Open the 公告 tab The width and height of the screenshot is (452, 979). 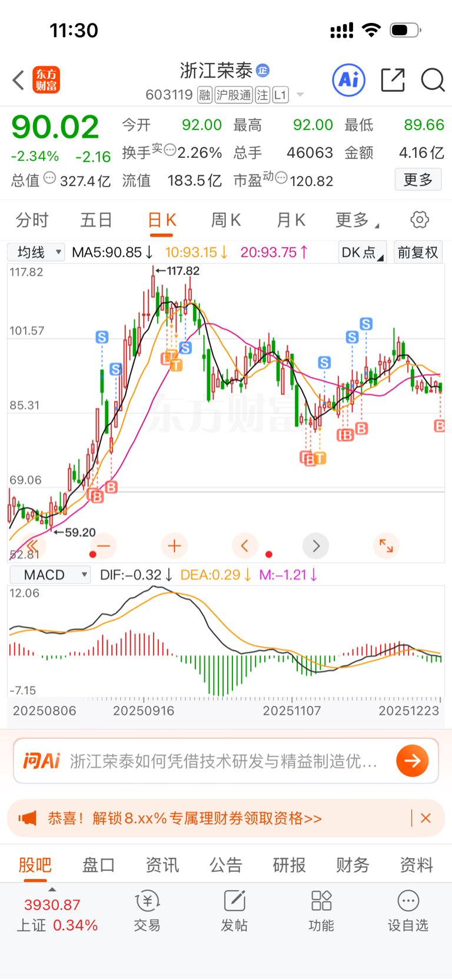[x=225, y=865]
